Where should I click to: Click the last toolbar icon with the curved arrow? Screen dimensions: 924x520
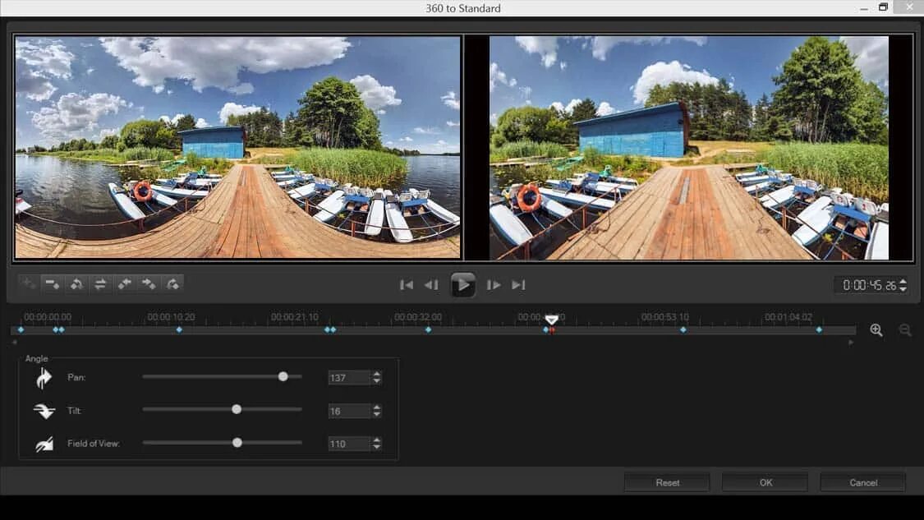[172, 284]
